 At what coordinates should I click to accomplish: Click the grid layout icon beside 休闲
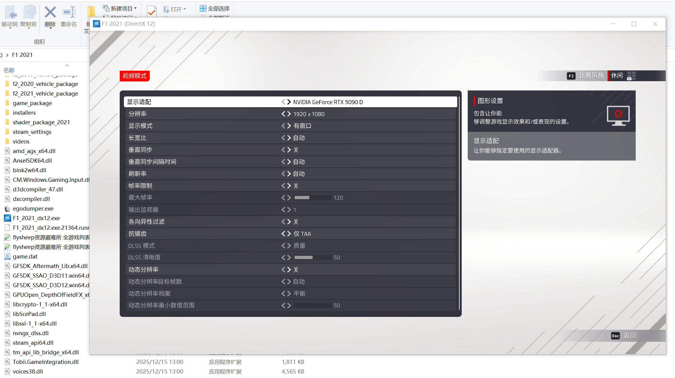(x=631, y=75)
